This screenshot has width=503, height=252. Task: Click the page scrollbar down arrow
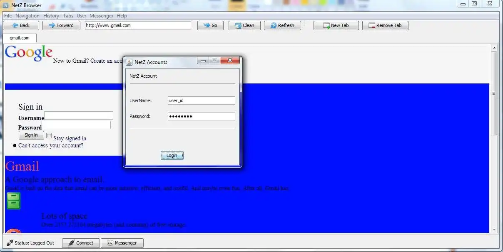(x=494, y=230)
